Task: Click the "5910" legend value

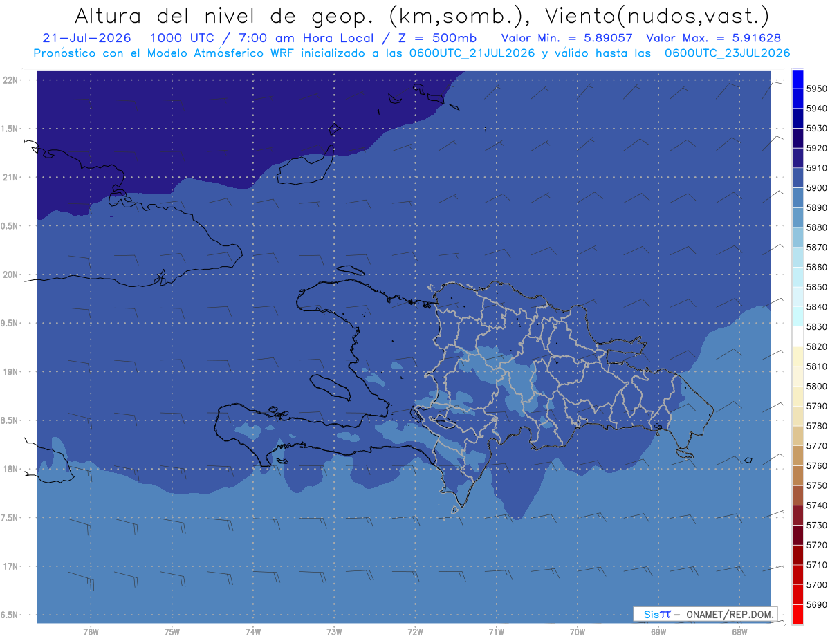Action: [x=816, y=168]
